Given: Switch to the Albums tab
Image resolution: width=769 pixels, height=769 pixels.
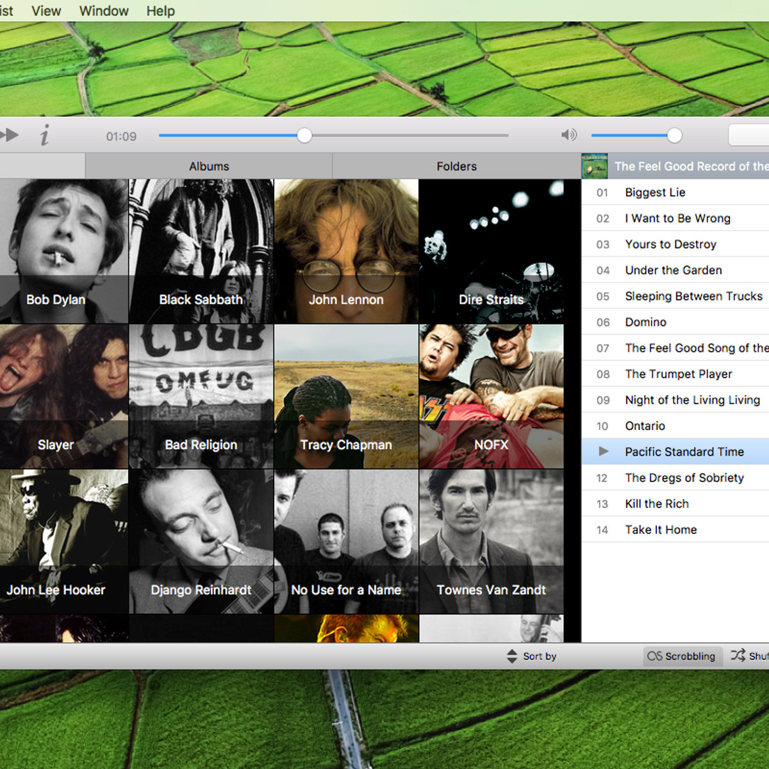Looking at the screenshot, I should 209,166.
